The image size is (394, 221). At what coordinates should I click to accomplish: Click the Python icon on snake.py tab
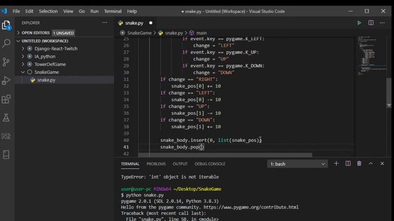(x=121, y=23)
